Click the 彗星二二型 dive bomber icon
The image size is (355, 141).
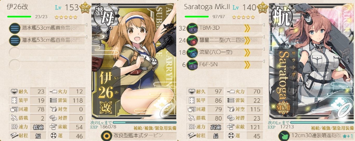[192, 40]
